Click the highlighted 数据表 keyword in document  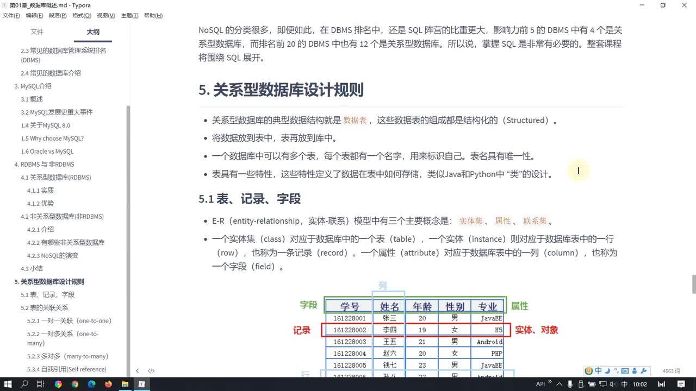coord(355,121)
